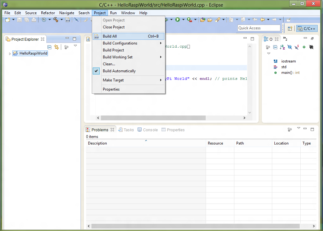This screenshot has width=323, height=231.
Task: Click the Hide Fields icon in Outline
Action: [x=290, y=47]
